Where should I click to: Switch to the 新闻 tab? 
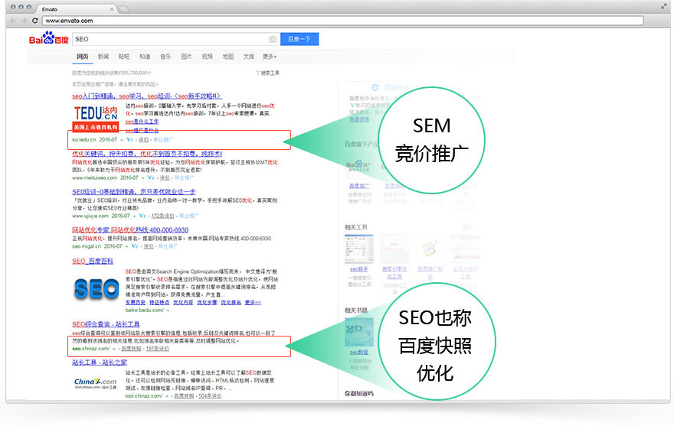103,57
